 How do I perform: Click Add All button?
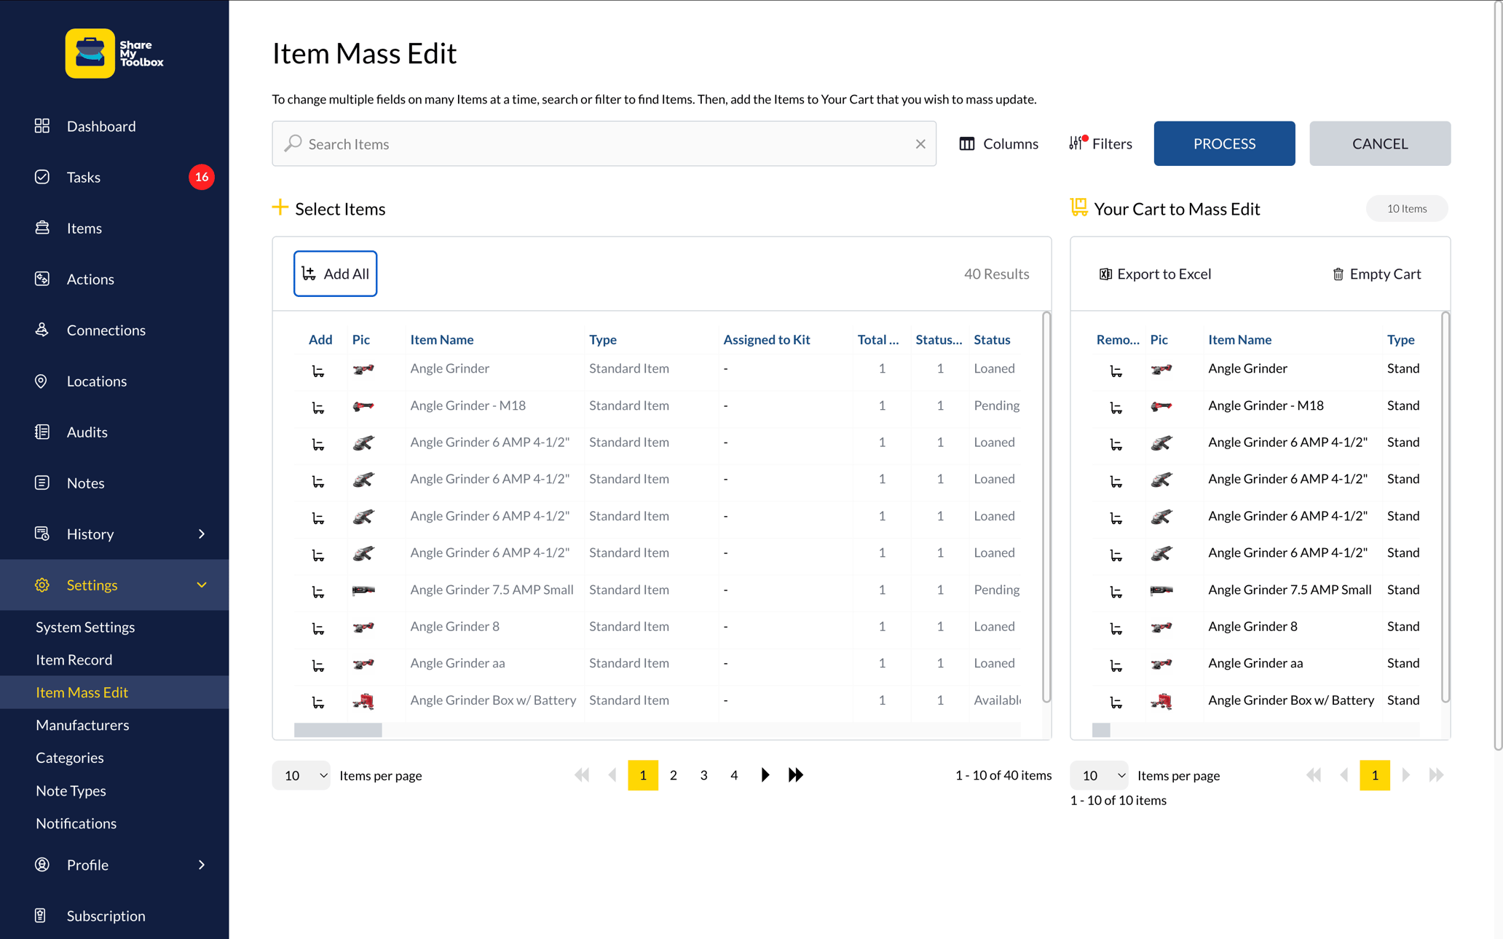click(335, 274)
